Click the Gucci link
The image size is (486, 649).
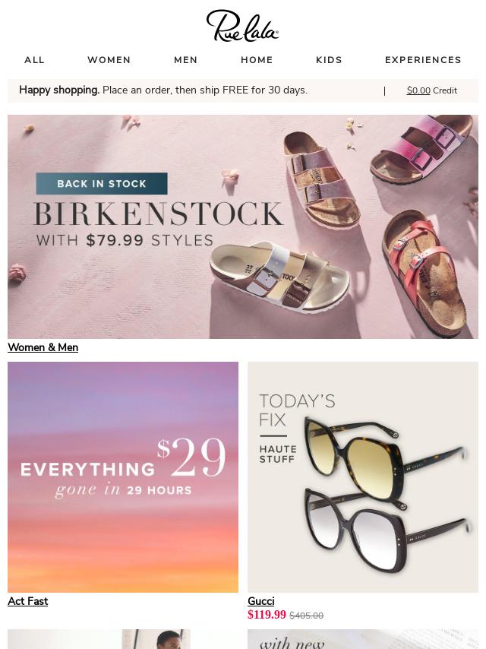point(261,601)
